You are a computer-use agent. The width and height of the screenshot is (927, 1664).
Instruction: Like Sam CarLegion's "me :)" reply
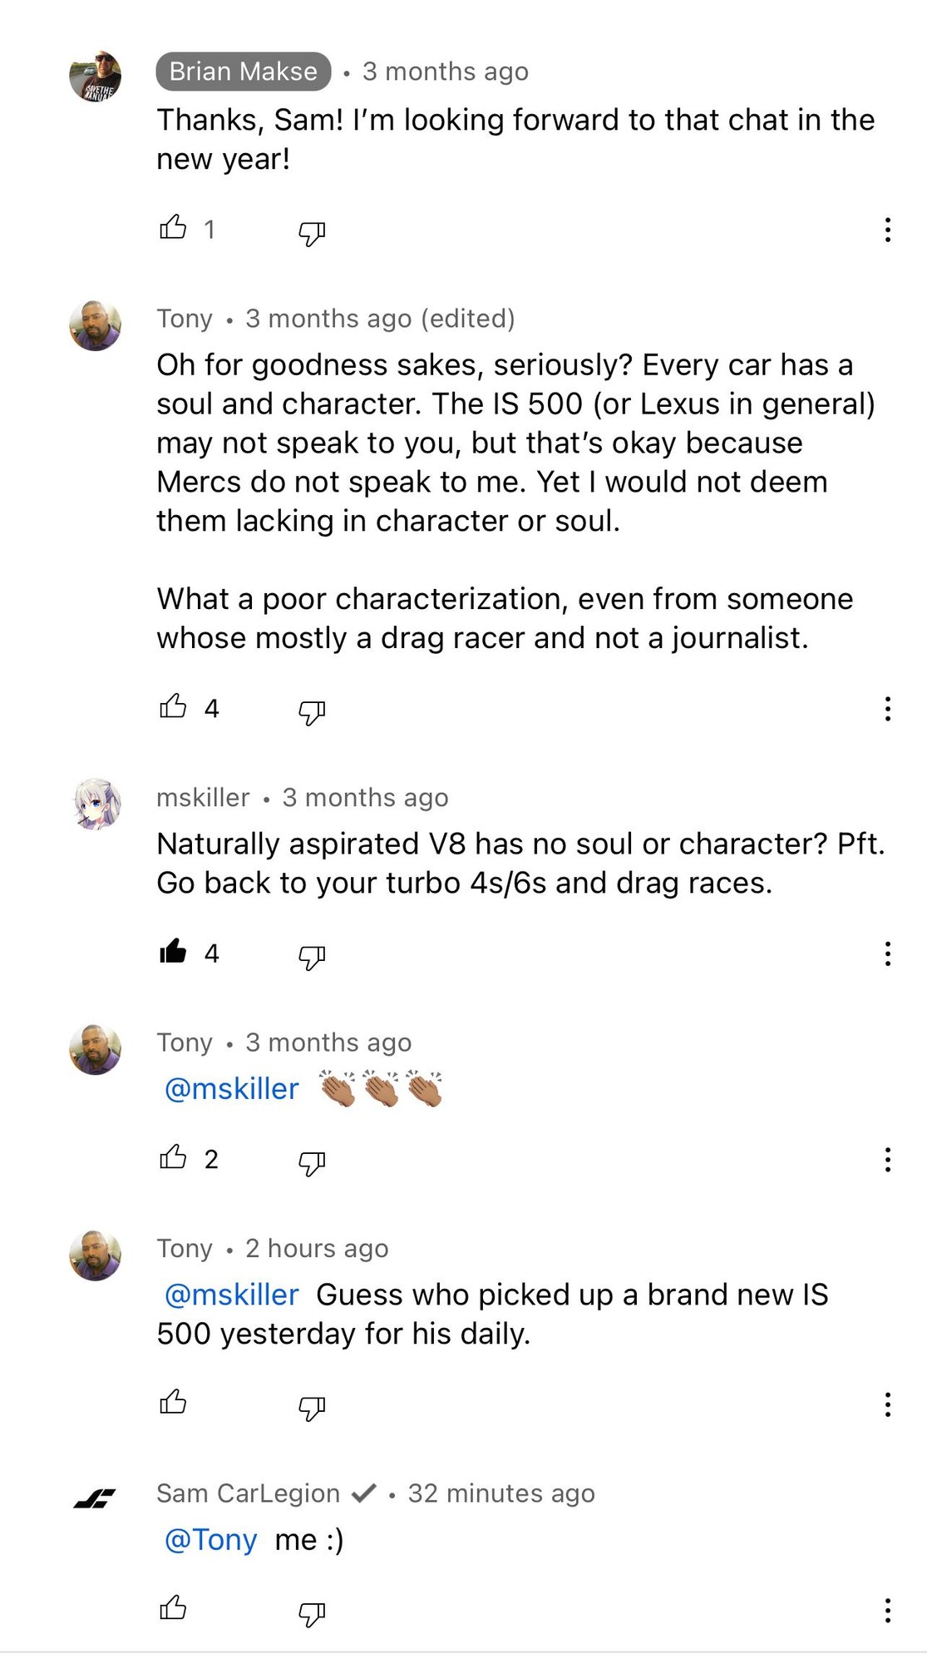173,1608
